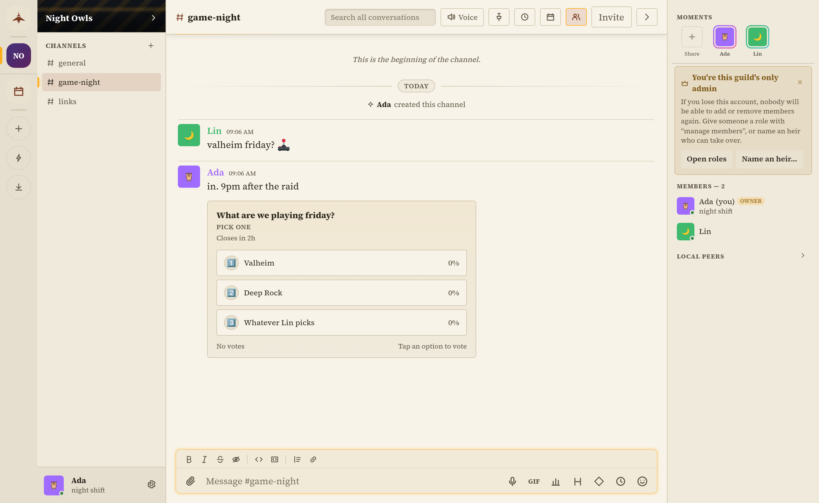Viewport: 819px width, 503px height.
Task: Open the history clock icon in header
Action: point(524,17)
